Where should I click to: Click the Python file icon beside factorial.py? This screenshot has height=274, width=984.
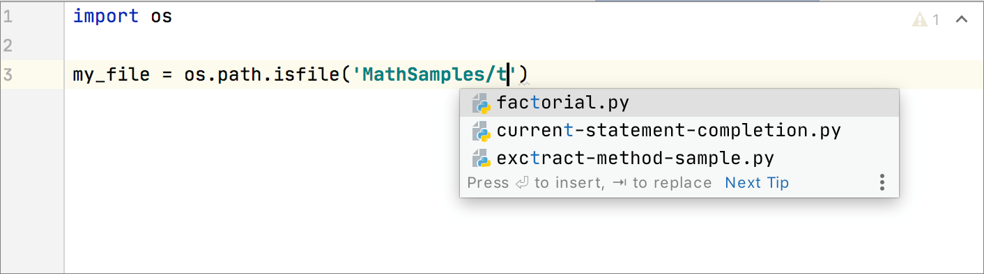(481, 103)
